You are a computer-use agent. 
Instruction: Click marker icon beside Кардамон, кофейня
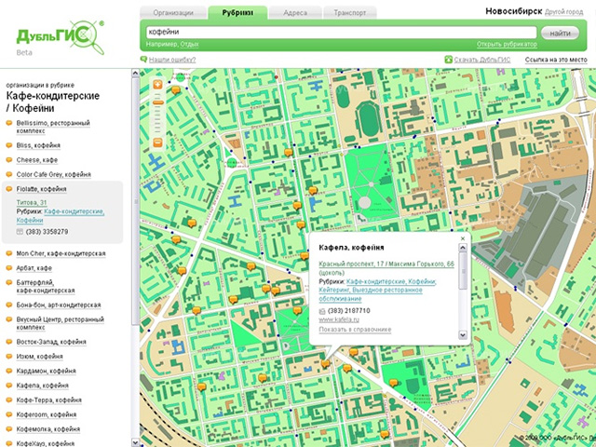(x=8, y=371)
